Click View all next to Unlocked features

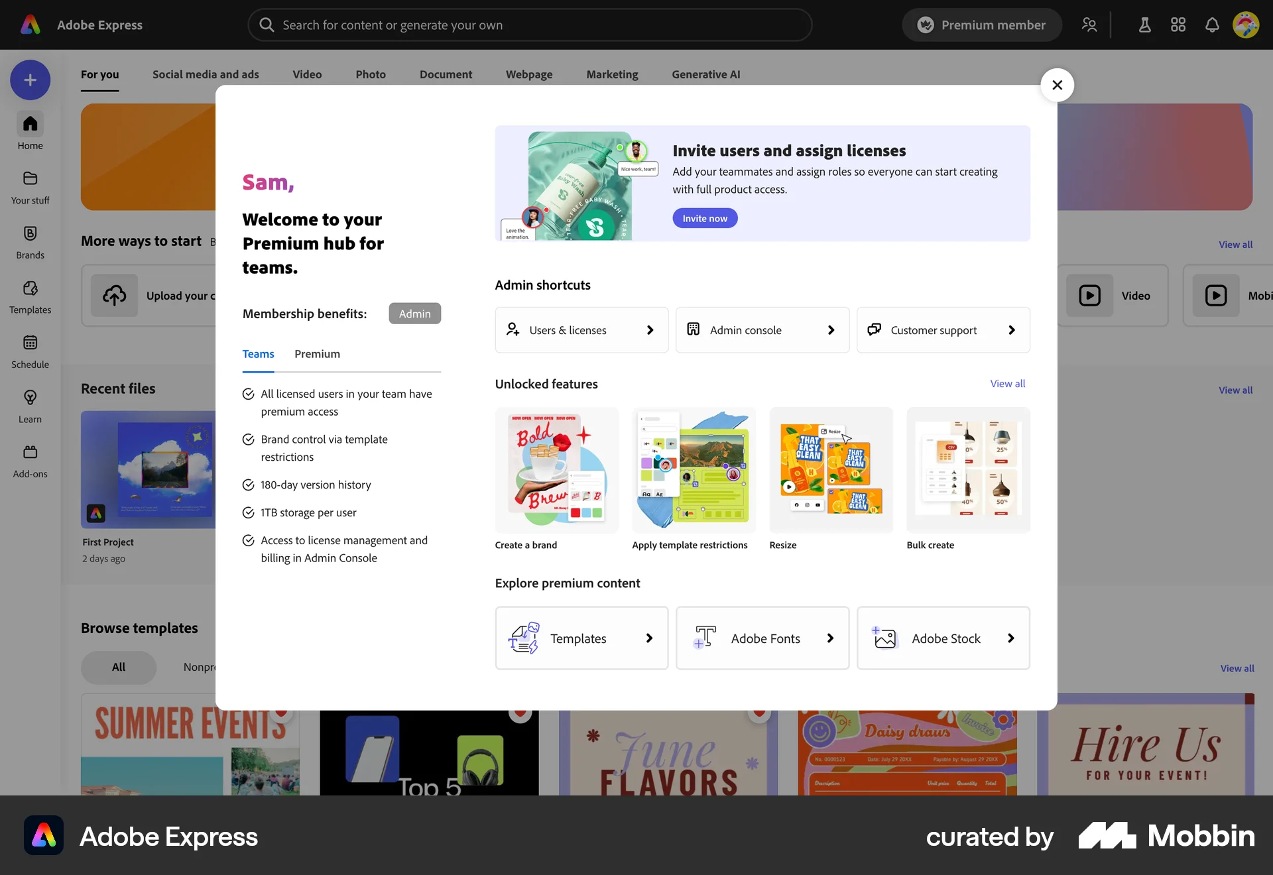(x=1007, y=383)
